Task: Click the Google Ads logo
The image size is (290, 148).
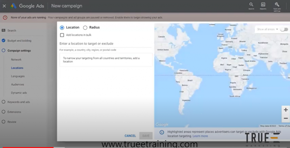Action: pyautogui.click(x=14, y=6)
